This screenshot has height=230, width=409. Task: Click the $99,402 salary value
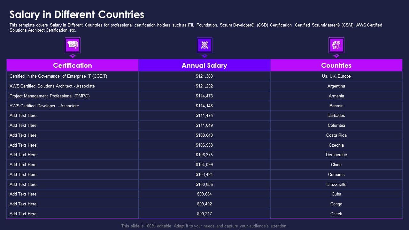coord(204,204)
